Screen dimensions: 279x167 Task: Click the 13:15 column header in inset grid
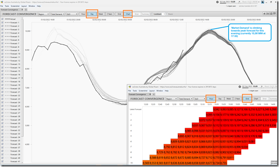click(x=209, y=104)
